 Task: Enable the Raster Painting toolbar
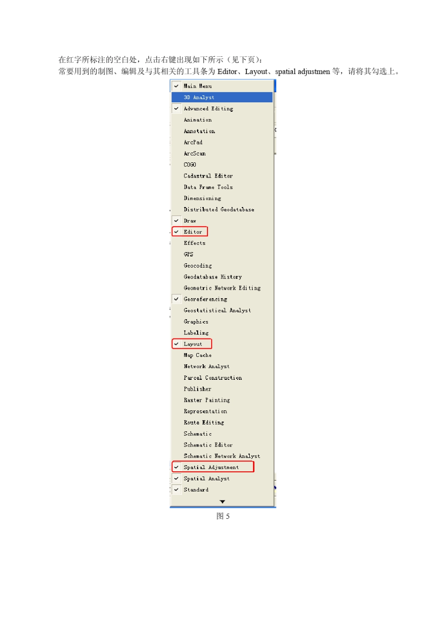click(222, 400)
